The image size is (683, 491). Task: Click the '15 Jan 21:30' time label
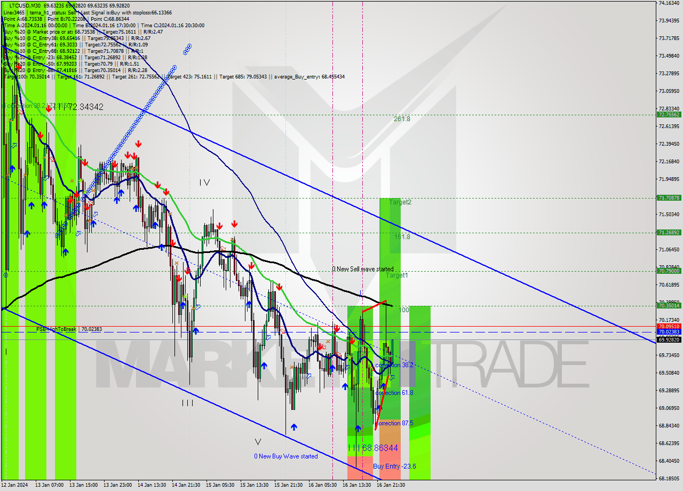click(x=289, y=485)
